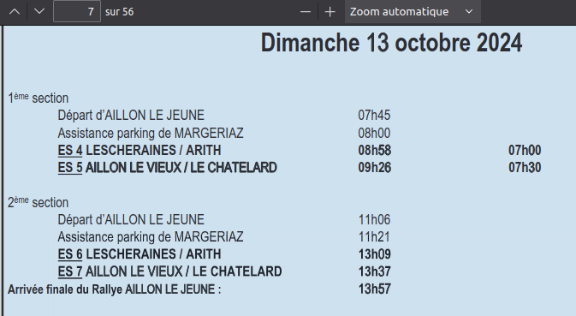Zoom in with the plus button
This screenshot has height=316, width=576.
(x=330, y=12)
